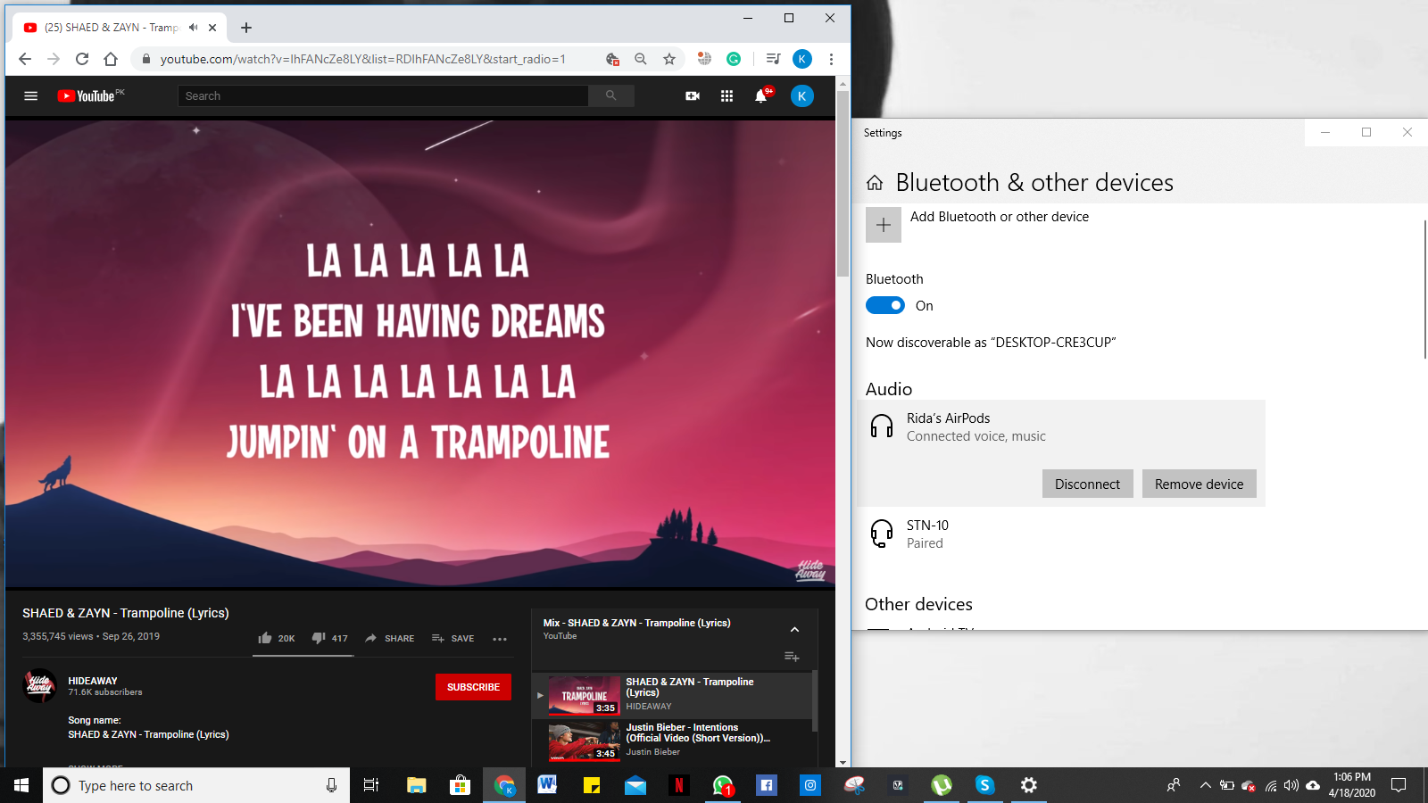Open a new Chrome tab

coord(246,28)
